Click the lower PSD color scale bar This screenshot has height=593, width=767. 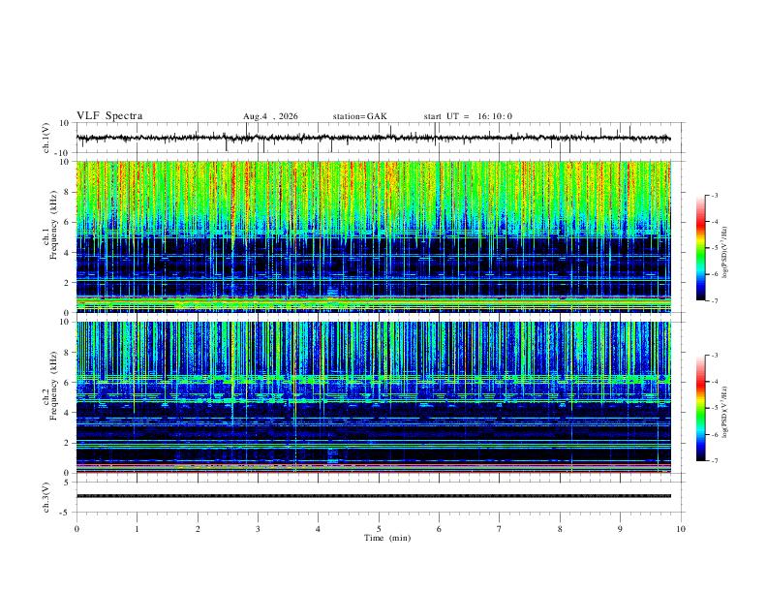[701, 408]
